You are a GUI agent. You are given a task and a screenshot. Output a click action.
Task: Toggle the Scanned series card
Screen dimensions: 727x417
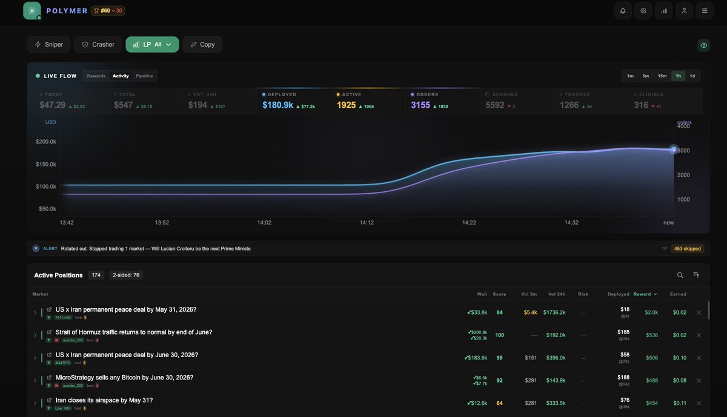click(517, 101)
